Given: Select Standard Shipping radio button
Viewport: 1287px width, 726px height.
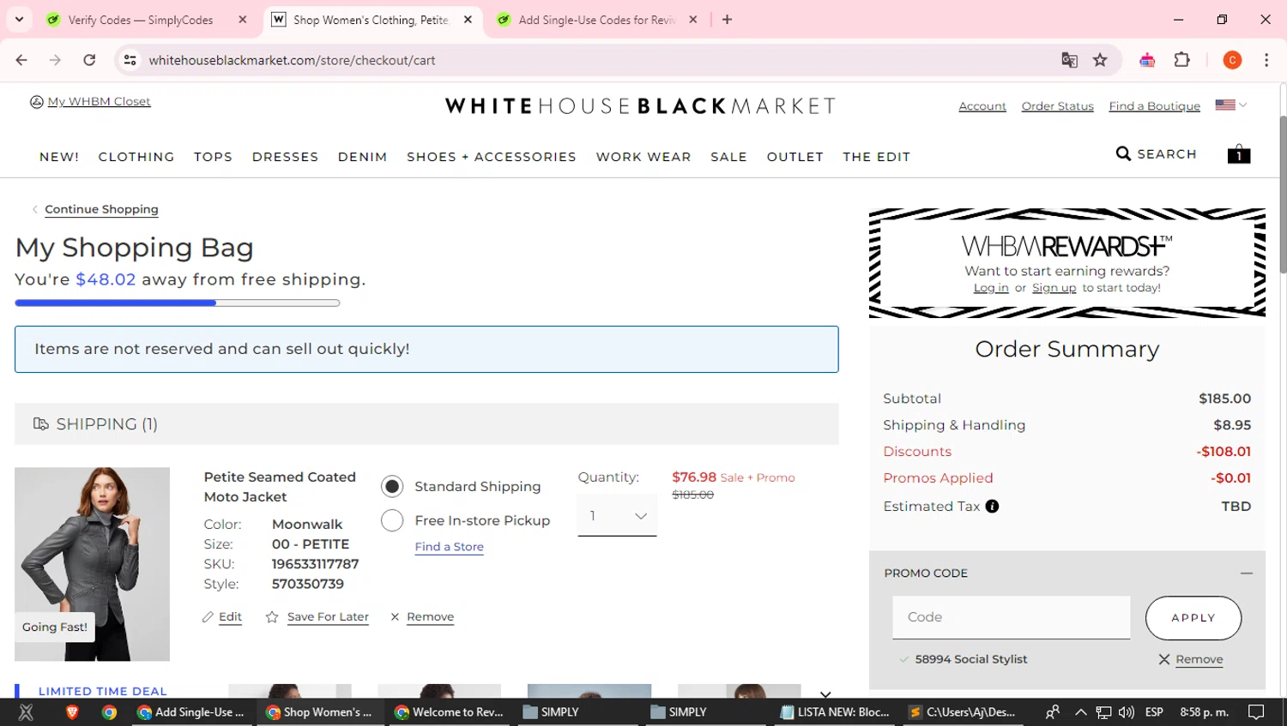Looking at the screenshot, I should pos(392,487).
